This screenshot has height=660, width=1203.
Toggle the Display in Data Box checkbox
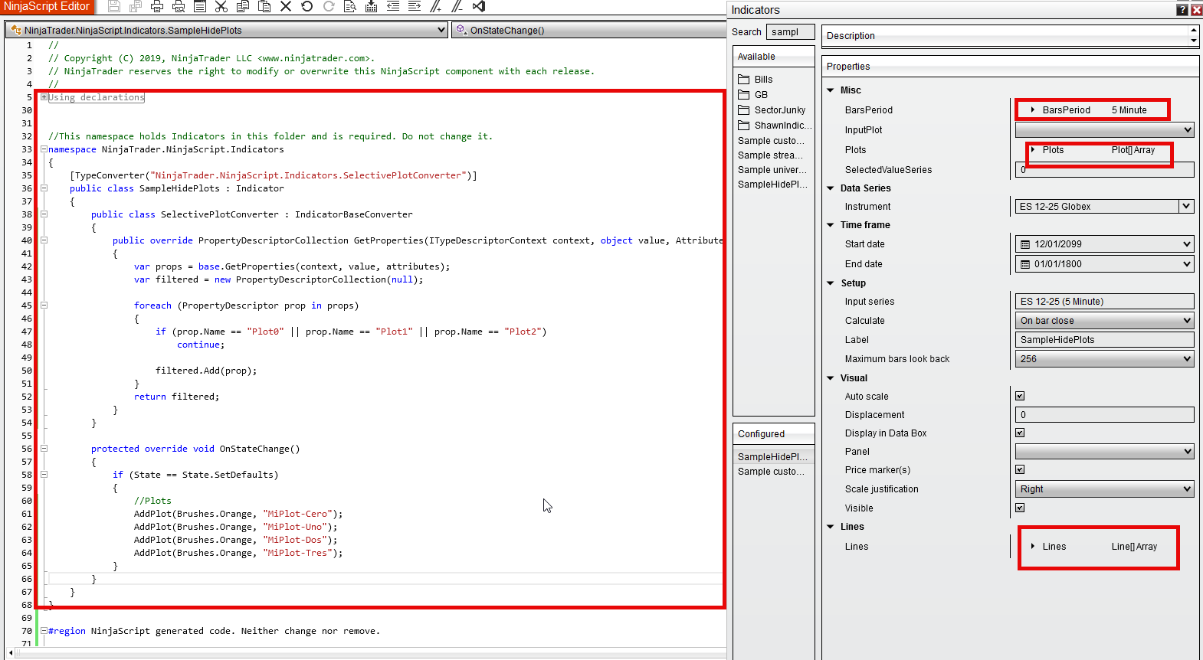click(x=1020, y=433)
